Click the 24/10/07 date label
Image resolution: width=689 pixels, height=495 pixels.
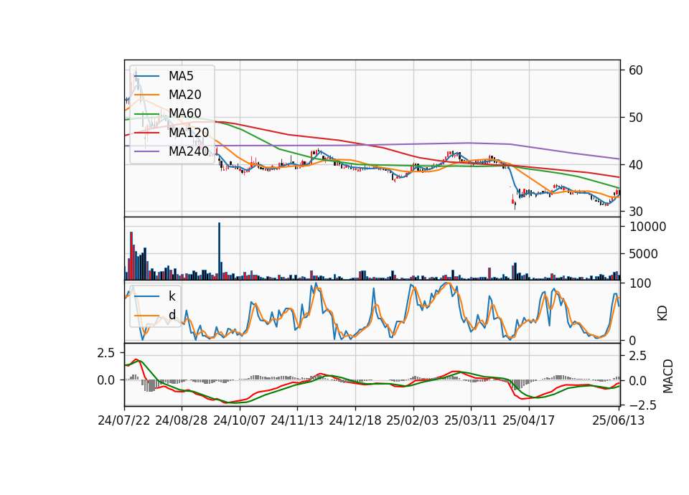tap(240, 420)
